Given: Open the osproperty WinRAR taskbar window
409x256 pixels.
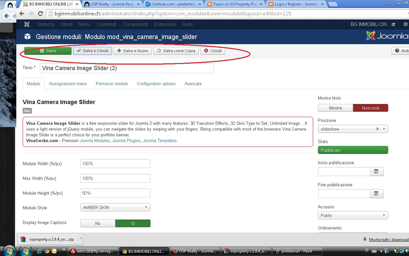Looking at the screenshot, I should coord(246,251).
